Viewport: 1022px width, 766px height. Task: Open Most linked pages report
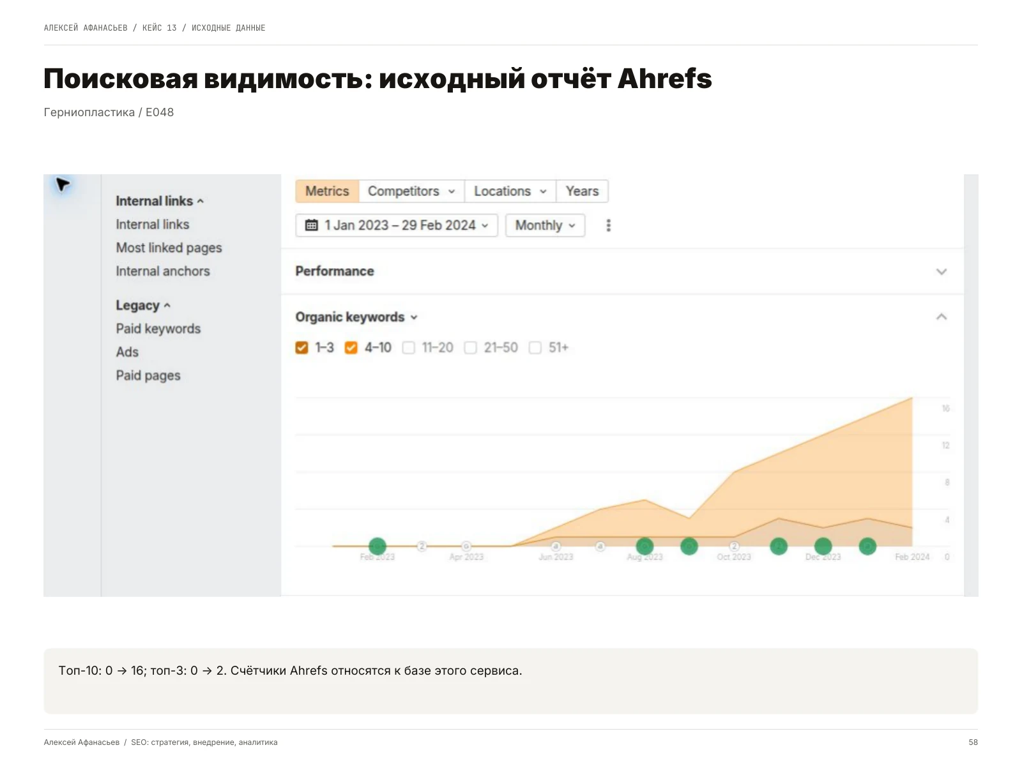pos(169,248)
